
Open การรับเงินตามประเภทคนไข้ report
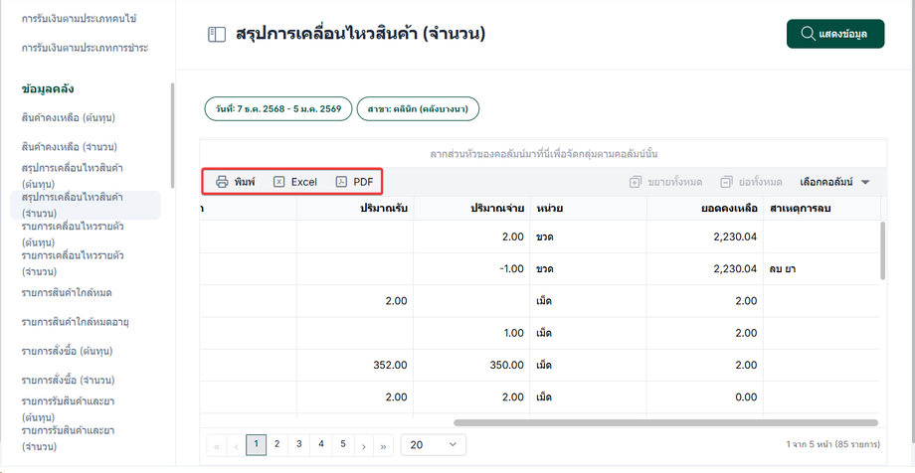coord(79,19)
